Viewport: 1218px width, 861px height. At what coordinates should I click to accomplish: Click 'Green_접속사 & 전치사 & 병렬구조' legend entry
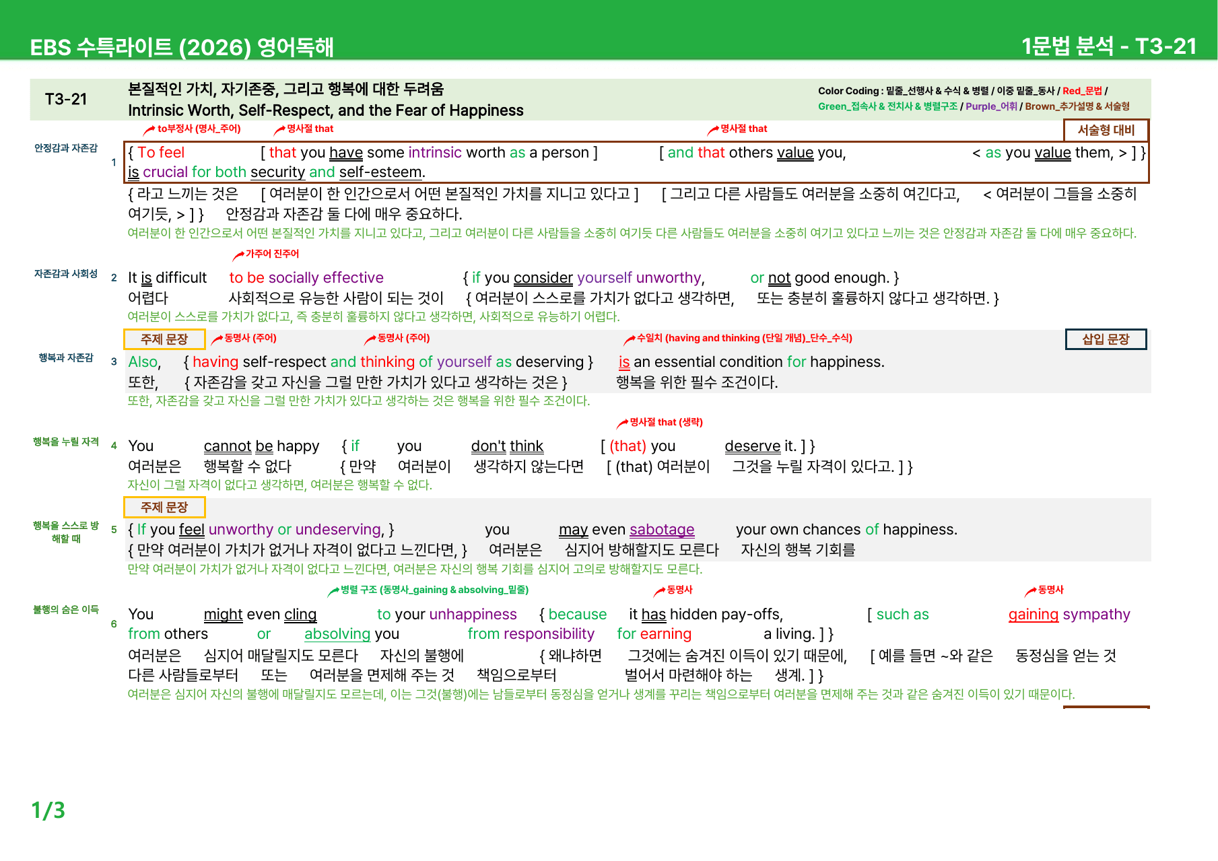887,106
